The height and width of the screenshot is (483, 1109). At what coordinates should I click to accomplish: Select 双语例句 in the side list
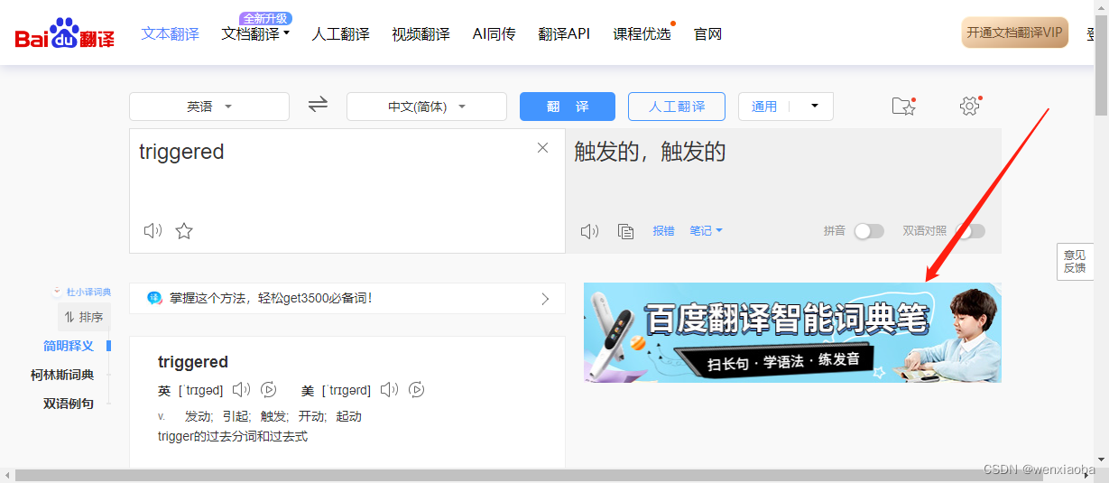69,404
